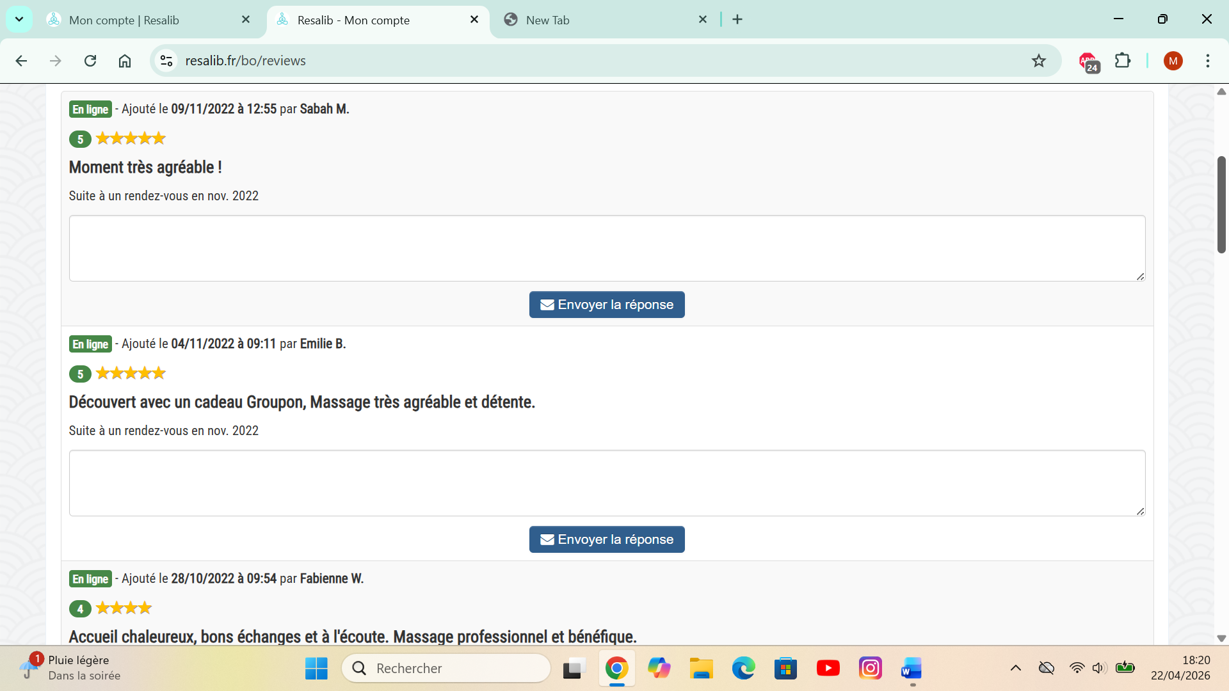Open File Explorer from the taskbar
This screenshot has width=1229, height=691.
tap(701, 669)
